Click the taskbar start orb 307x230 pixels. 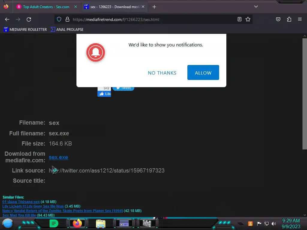(x=7, y=223)
